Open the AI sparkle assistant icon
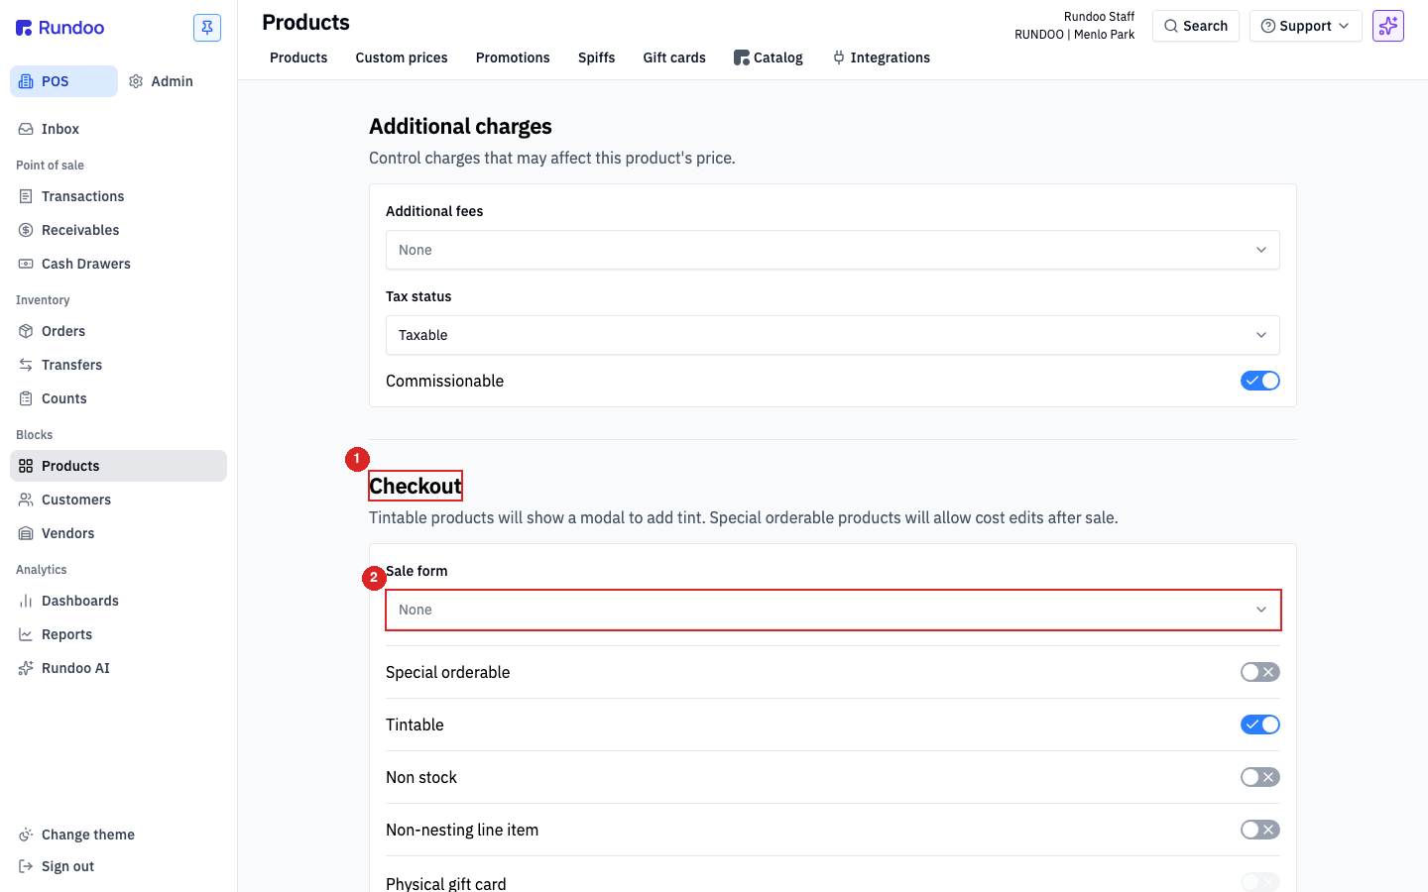The image size is (1428, 892). click(x=1388, y=26)
